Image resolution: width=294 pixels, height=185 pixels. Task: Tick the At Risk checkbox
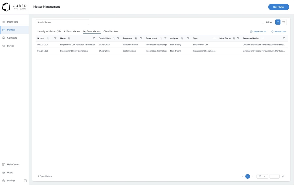263,22
